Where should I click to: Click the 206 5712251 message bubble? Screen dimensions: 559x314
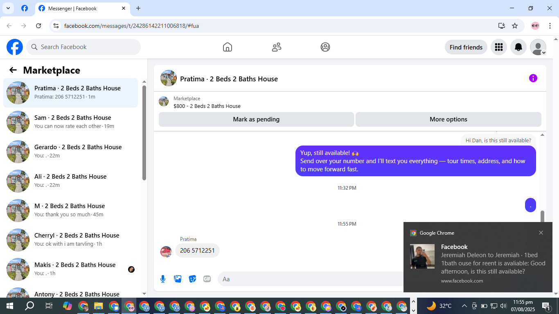[x=197, y=251]
